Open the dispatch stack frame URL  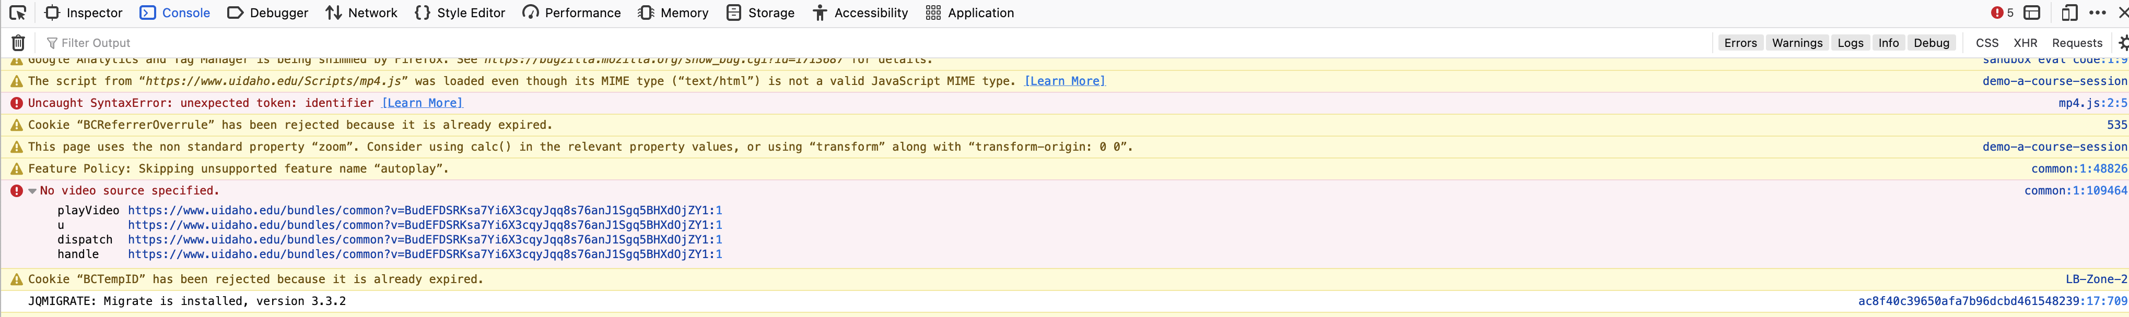pyautogui.click(x=425, y=240)
